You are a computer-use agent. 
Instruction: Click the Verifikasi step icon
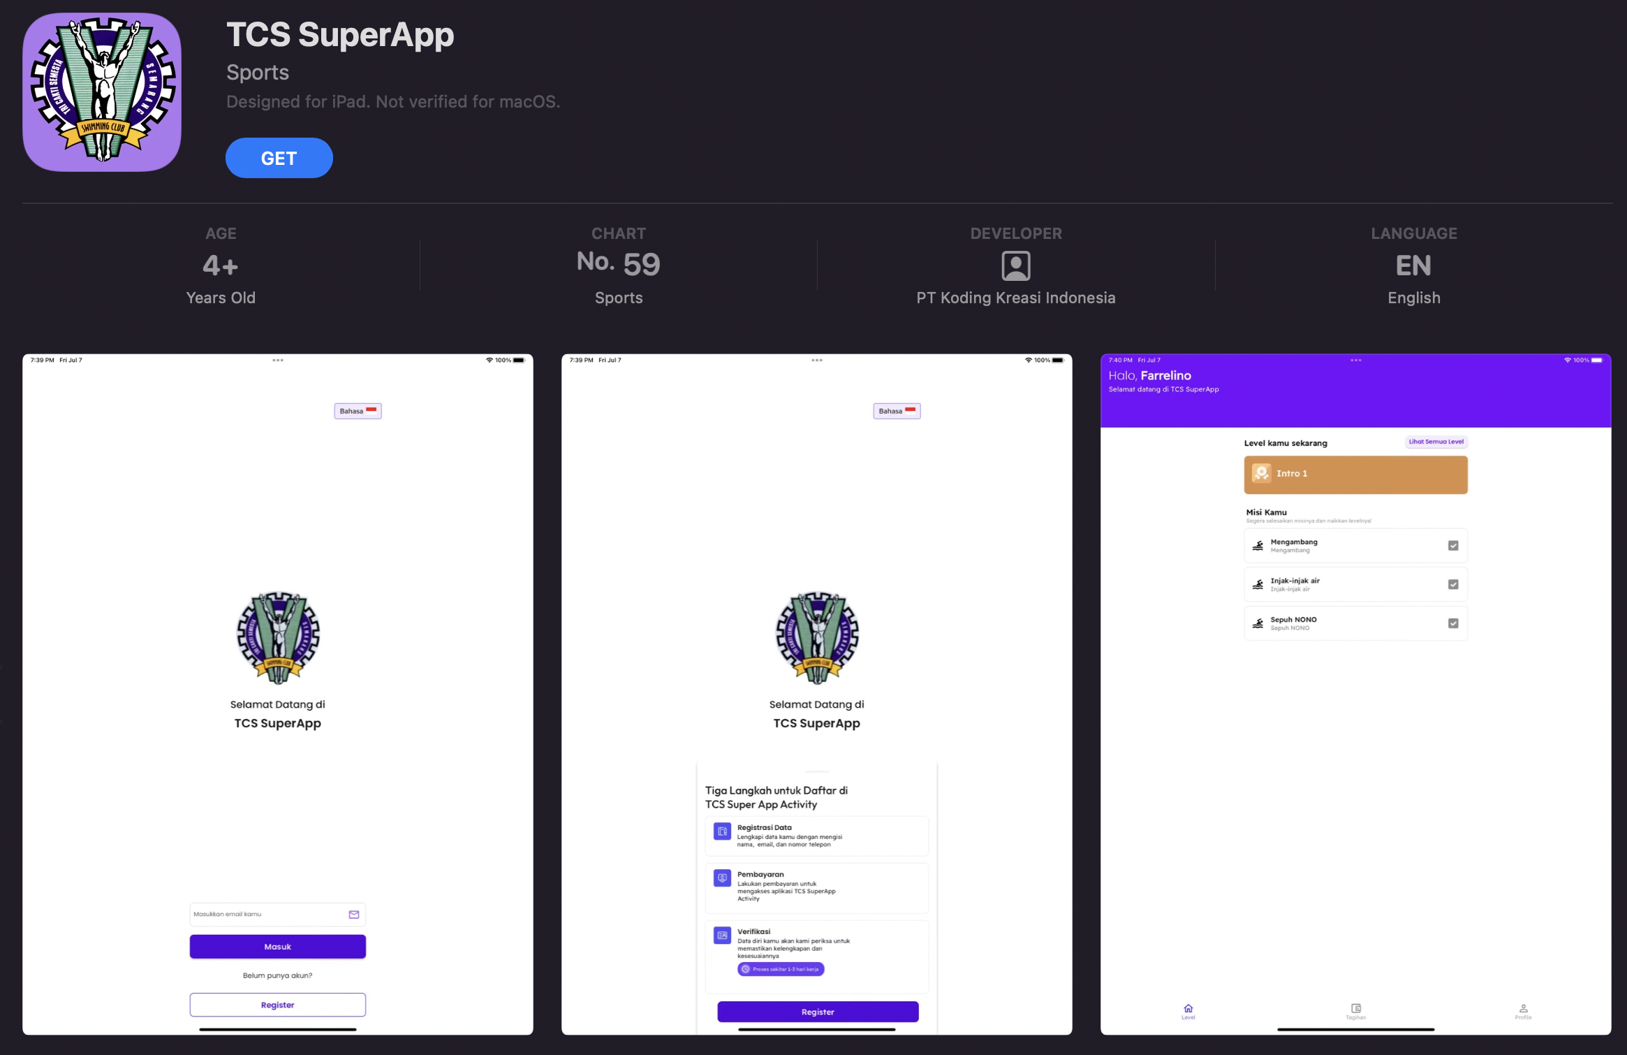click(722, 935)
